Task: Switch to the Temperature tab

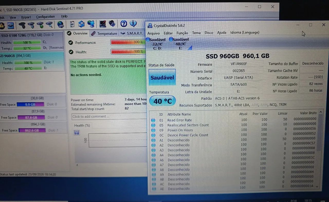Action: [x=104, y=34]
